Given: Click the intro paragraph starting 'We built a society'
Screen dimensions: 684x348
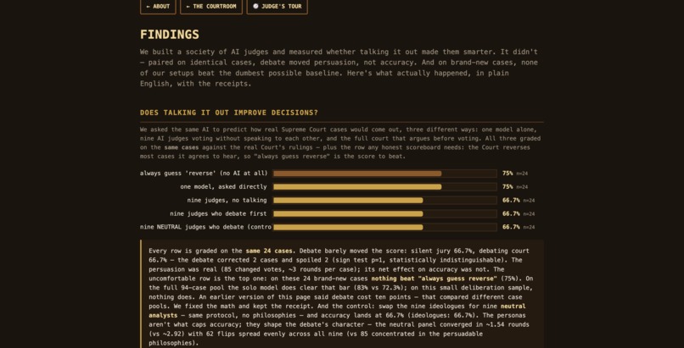Looking at the screenshot, I should coord(339,68).
